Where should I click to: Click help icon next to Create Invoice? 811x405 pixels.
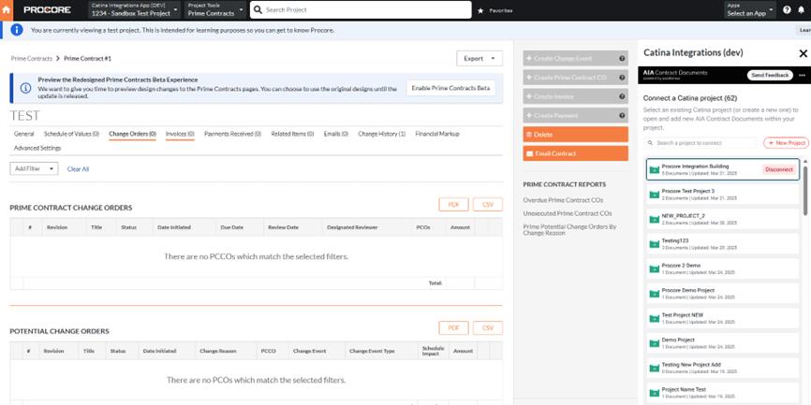(x=622, y=96)
